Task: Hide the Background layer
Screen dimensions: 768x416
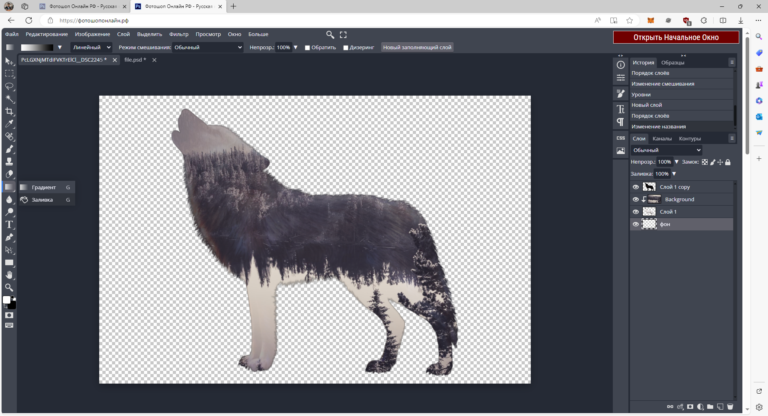Action: [636, 200]
